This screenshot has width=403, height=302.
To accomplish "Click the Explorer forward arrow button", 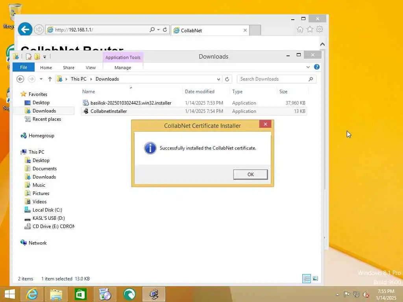I will (x=31, y=79).
